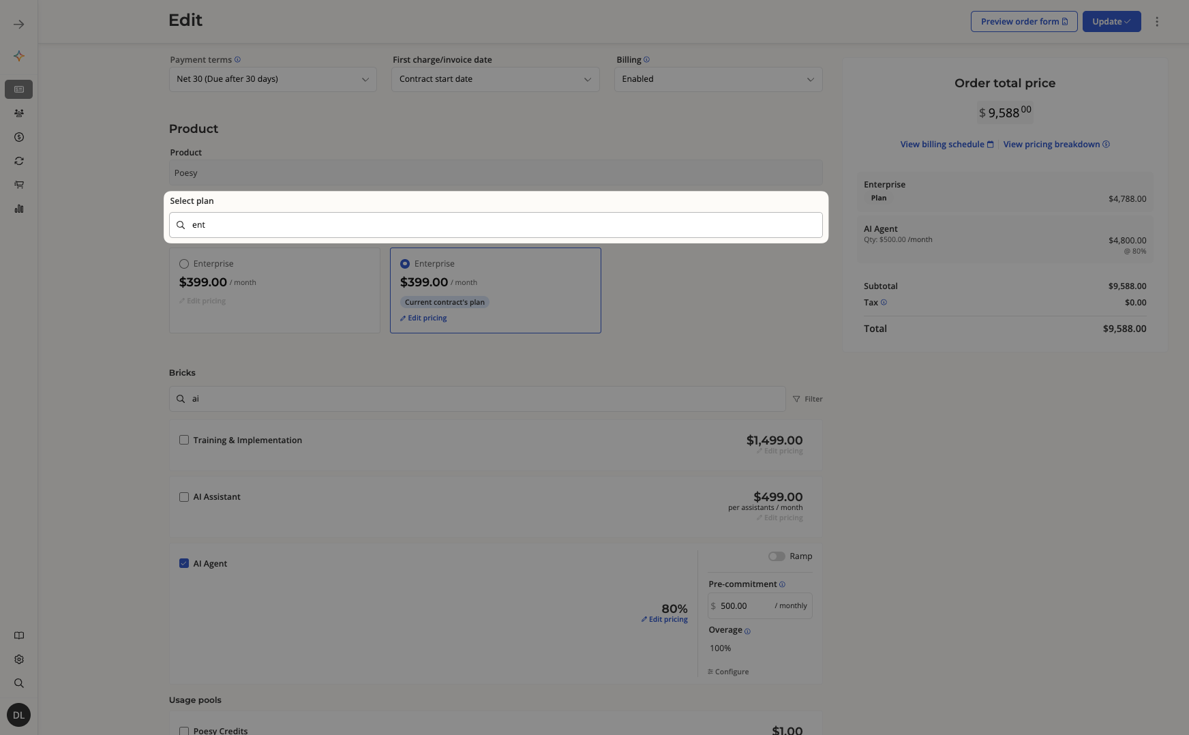This screenshot has width=1189, height=735.
Task: Open the DL user avatar menu
Action: [x=18, y=715]
